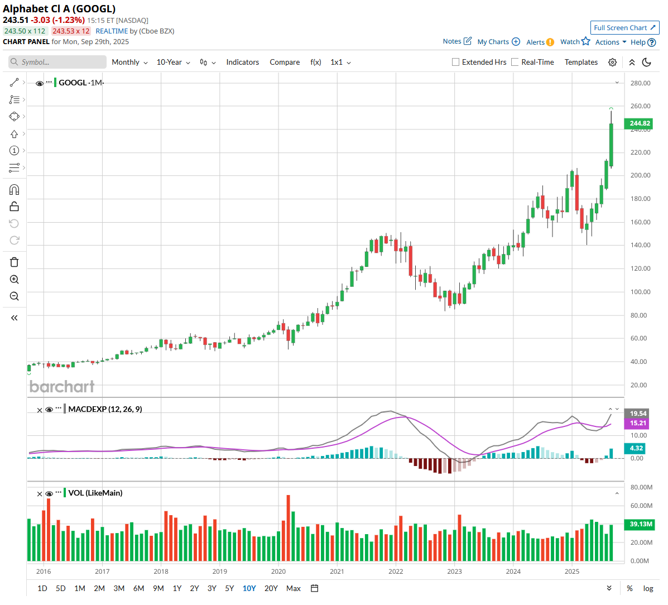Click the Notes pencil icon

pyautogui.click(x=467, y=41)
